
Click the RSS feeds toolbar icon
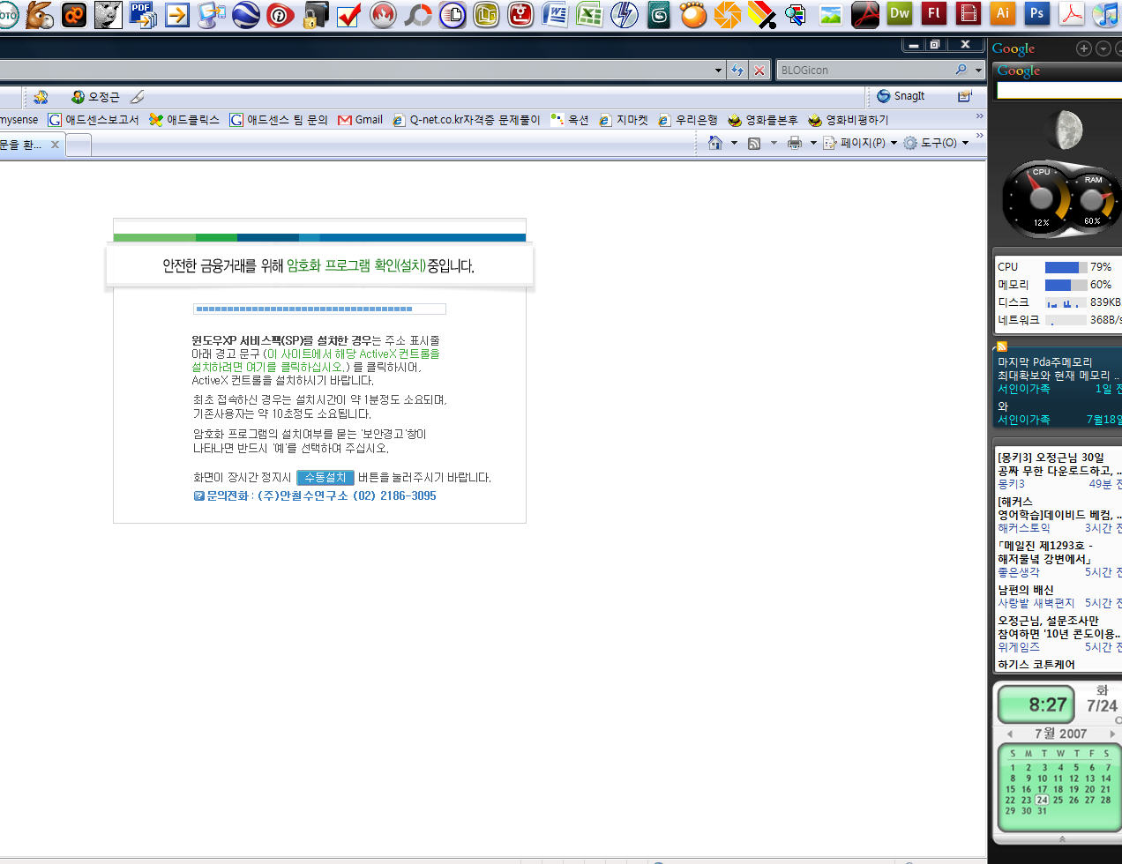click(754, 143)
